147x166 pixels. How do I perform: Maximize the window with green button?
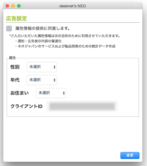19,6
